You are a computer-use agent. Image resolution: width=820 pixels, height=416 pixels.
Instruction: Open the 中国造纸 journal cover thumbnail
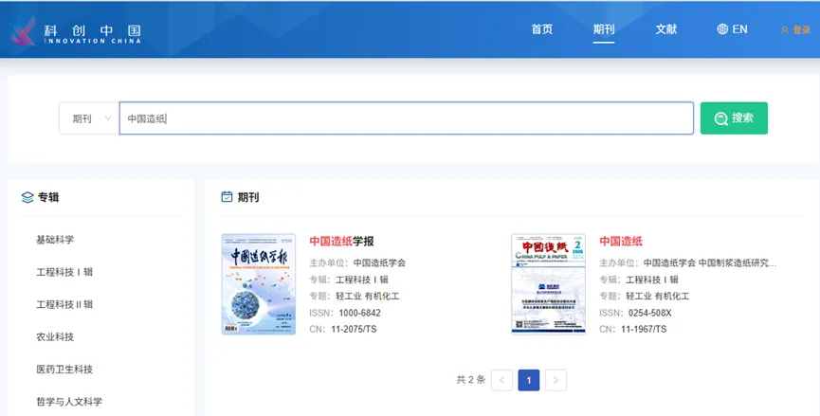548,283
